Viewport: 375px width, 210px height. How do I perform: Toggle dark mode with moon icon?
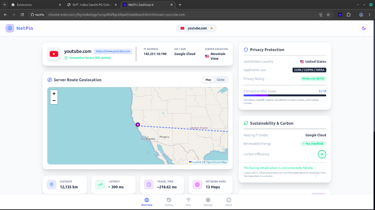tap(364, 28)
